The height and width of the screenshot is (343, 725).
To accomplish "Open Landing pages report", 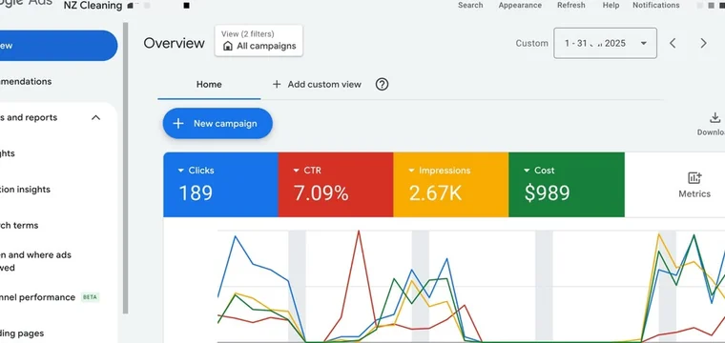I will pyautogui.click(x=22, y=333).
